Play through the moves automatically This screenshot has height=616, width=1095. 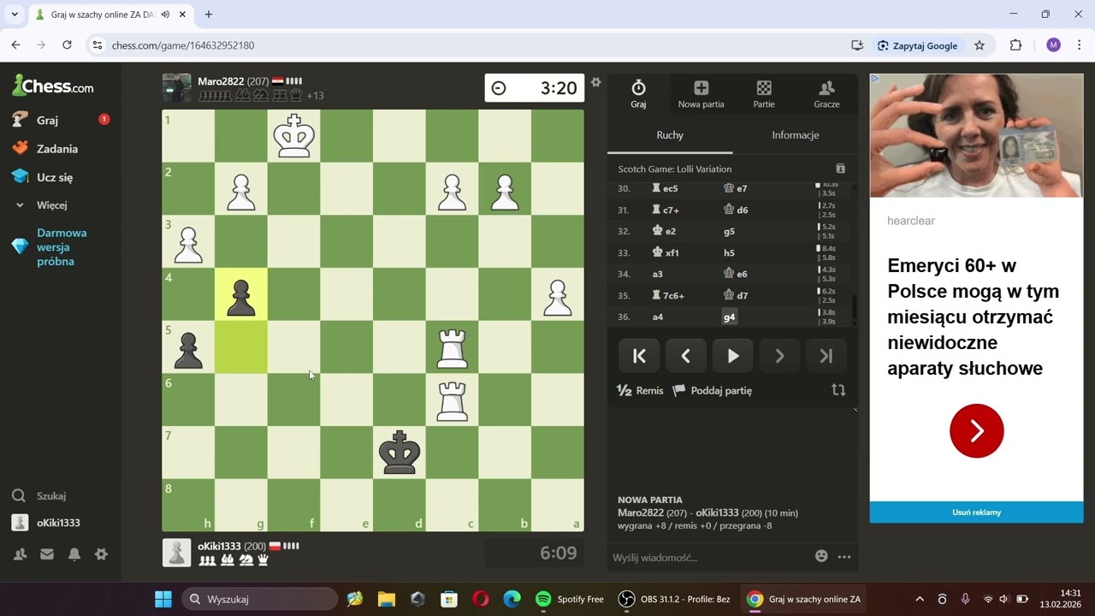tap(732, 356)
